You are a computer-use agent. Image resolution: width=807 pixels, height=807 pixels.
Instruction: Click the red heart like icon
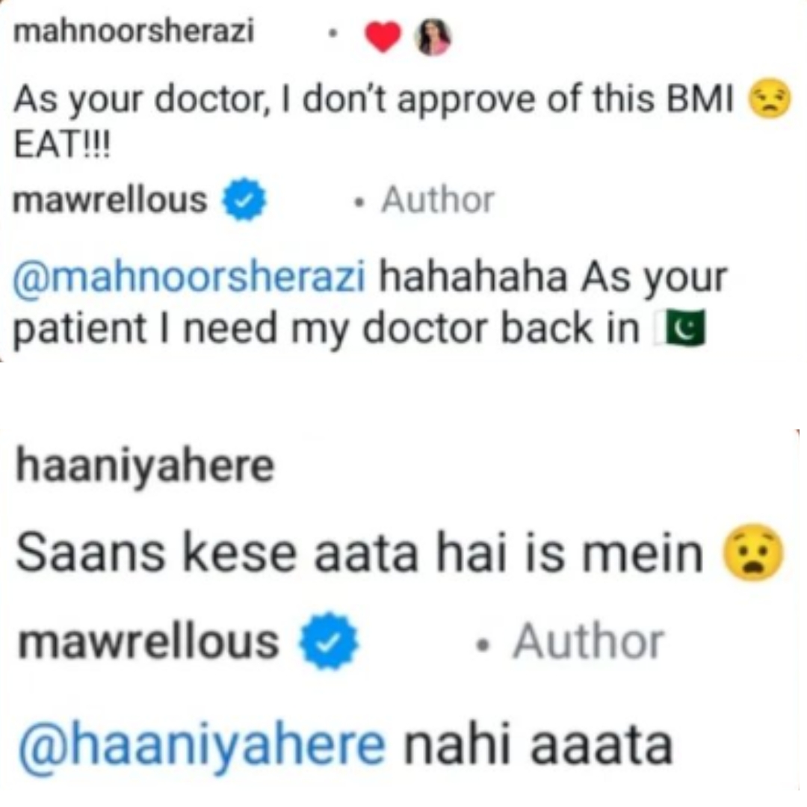[x=383, y=37]
